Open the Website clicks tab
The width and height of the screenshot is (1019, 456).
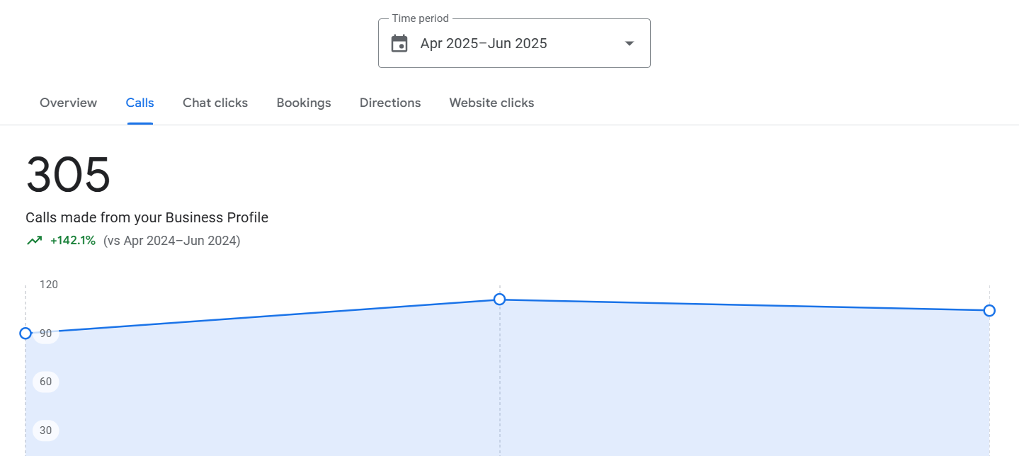pos(491,103)
